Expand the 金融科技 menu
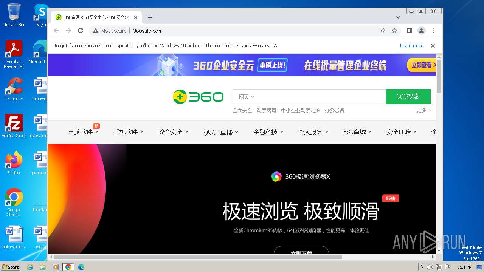 tap(268, 132)
